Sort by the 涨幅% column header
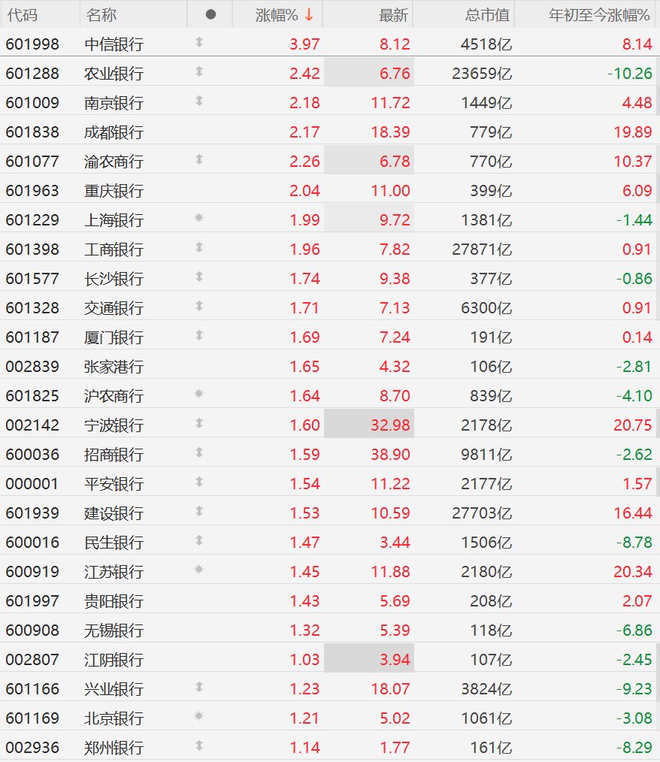This screenshot has height=762, width=660. [277, 15]
